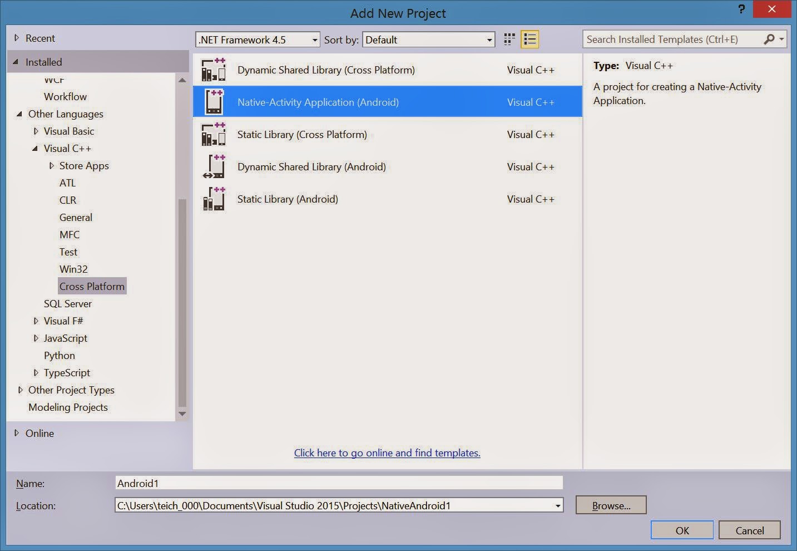Expand the Visual F# node
This screenshot has height=551, width=797.
(36, 321)
